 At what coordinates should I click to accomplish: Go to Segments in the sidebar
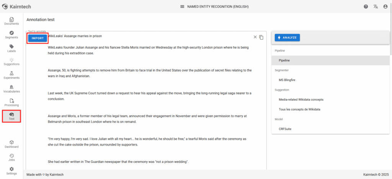point(11,35)
